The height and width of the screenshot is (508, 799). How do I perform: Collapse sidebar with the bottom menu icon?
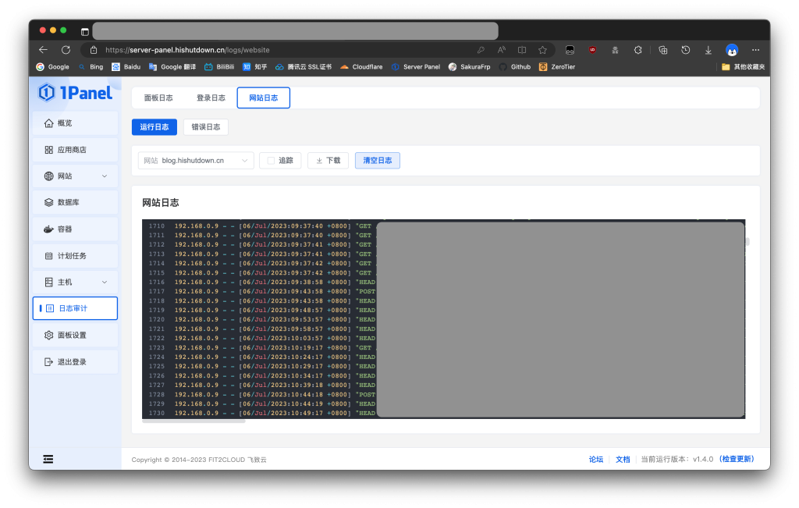pyautogui.click(x=48, y=459)
